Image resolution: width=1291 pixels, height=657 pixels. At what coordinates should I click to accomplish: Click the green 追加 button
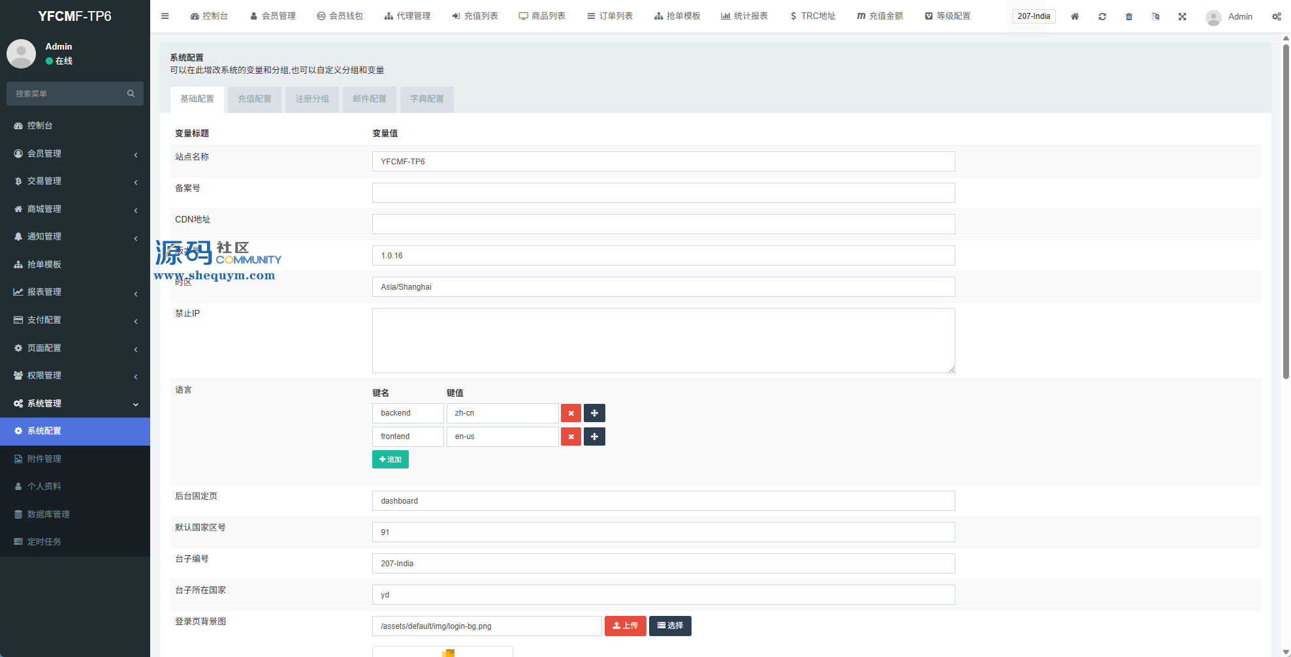point(390,459)
